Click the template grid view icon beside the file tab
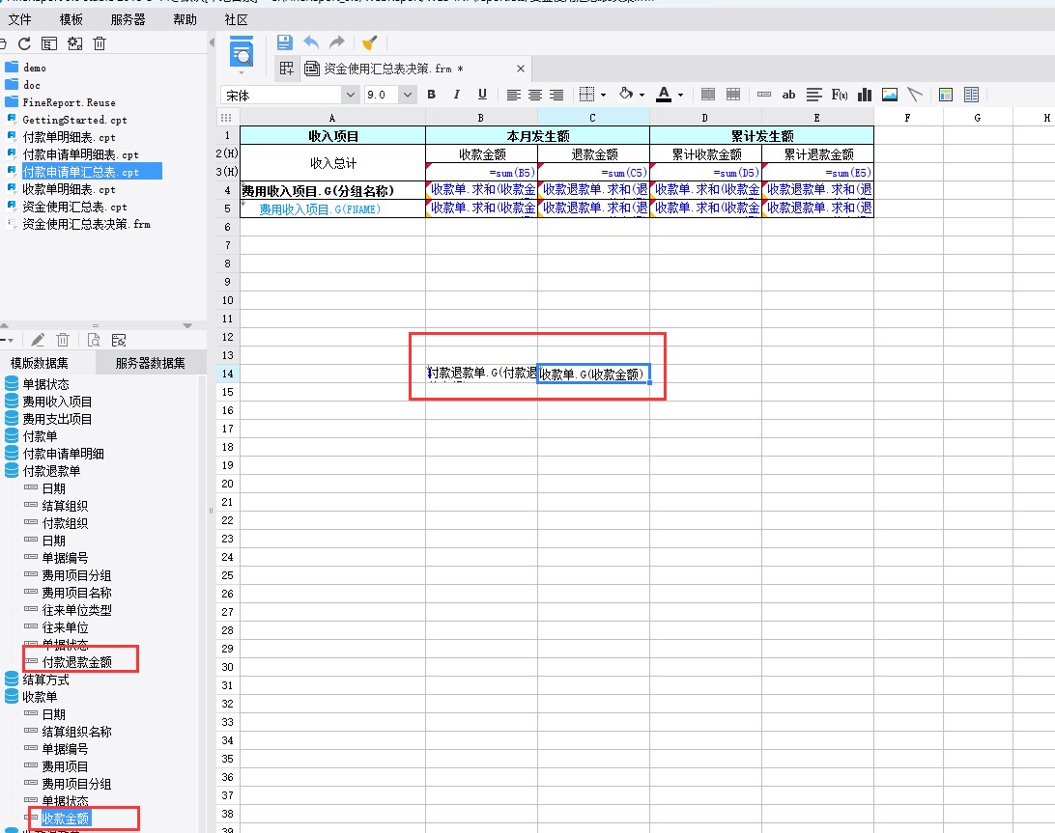This screenshot has width=1055, height=833. click(x=287, y=69)
